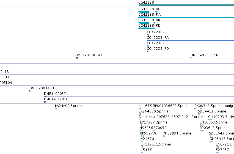
Task: Select the CG42238-RC transcript label
Action: coord(149,9)
